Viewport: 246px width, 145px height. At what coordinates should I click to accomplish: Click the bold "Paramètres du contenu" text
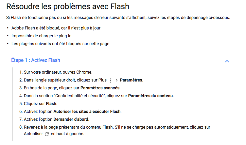tap(150, 96)
